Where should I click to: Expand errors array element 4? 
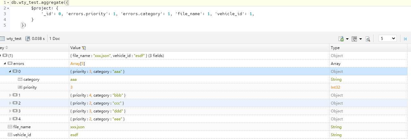[10, 119]
